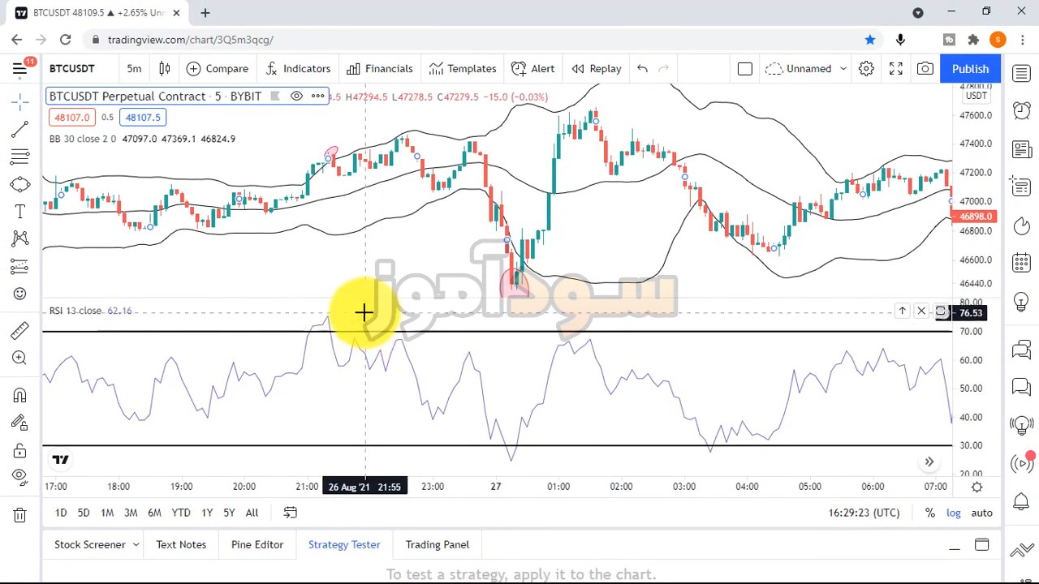
Task: Take a chart snapshot with camera icon
Action: [x=925, y=69]
